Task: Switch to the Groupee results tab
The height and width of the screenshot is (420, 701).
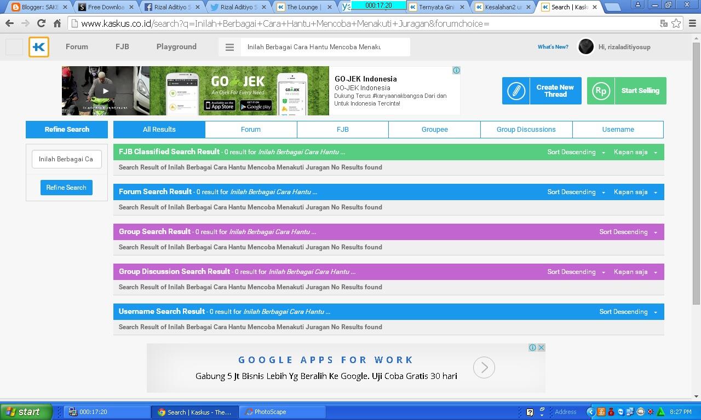Action: pos(435,130)
